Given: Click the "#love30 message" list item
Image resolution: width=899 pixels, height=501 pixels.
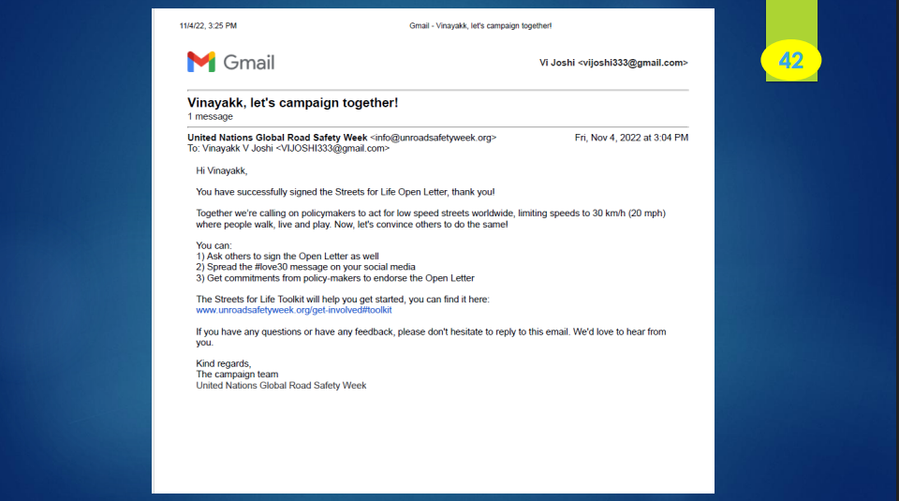Looking at the screenshot, I should coord(305,267).
